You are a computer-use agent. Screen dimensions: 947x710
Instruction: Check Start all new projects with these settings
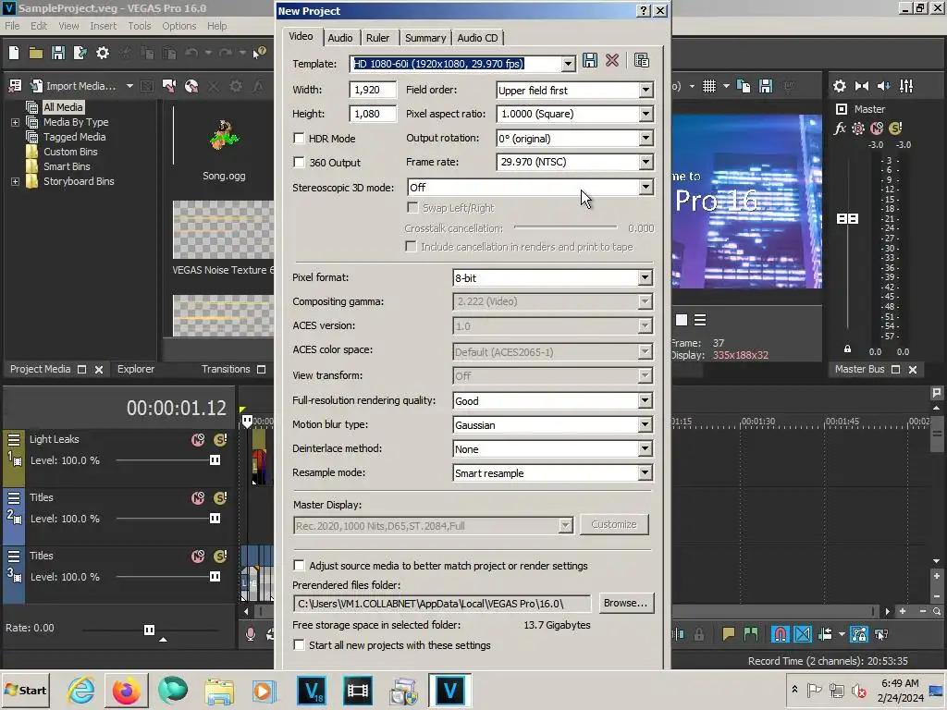pos(299,644)
